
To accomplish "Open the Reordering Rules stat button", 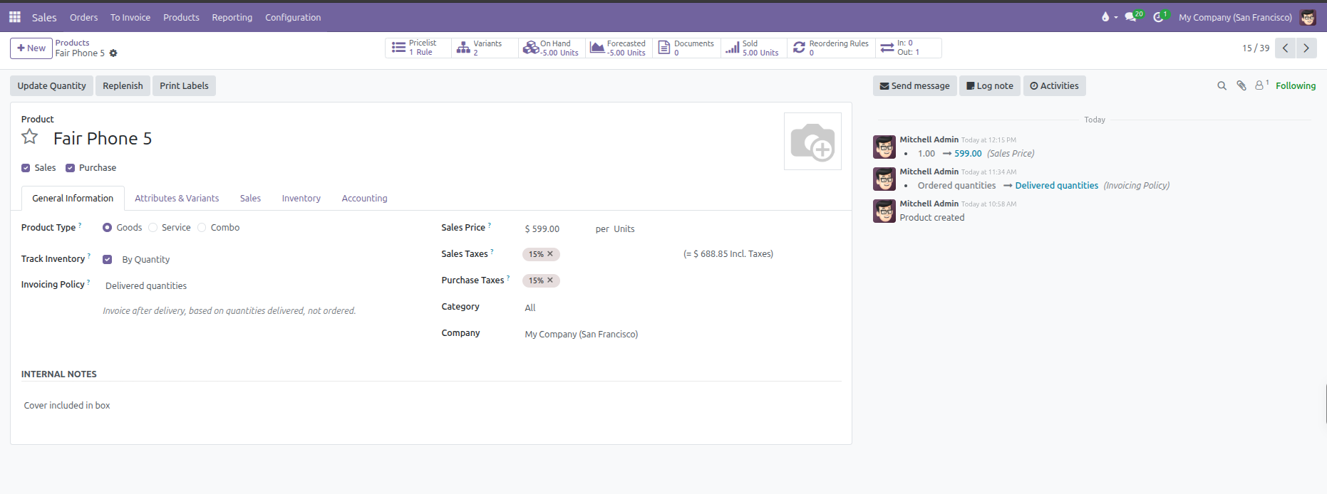I will [831, 48].
